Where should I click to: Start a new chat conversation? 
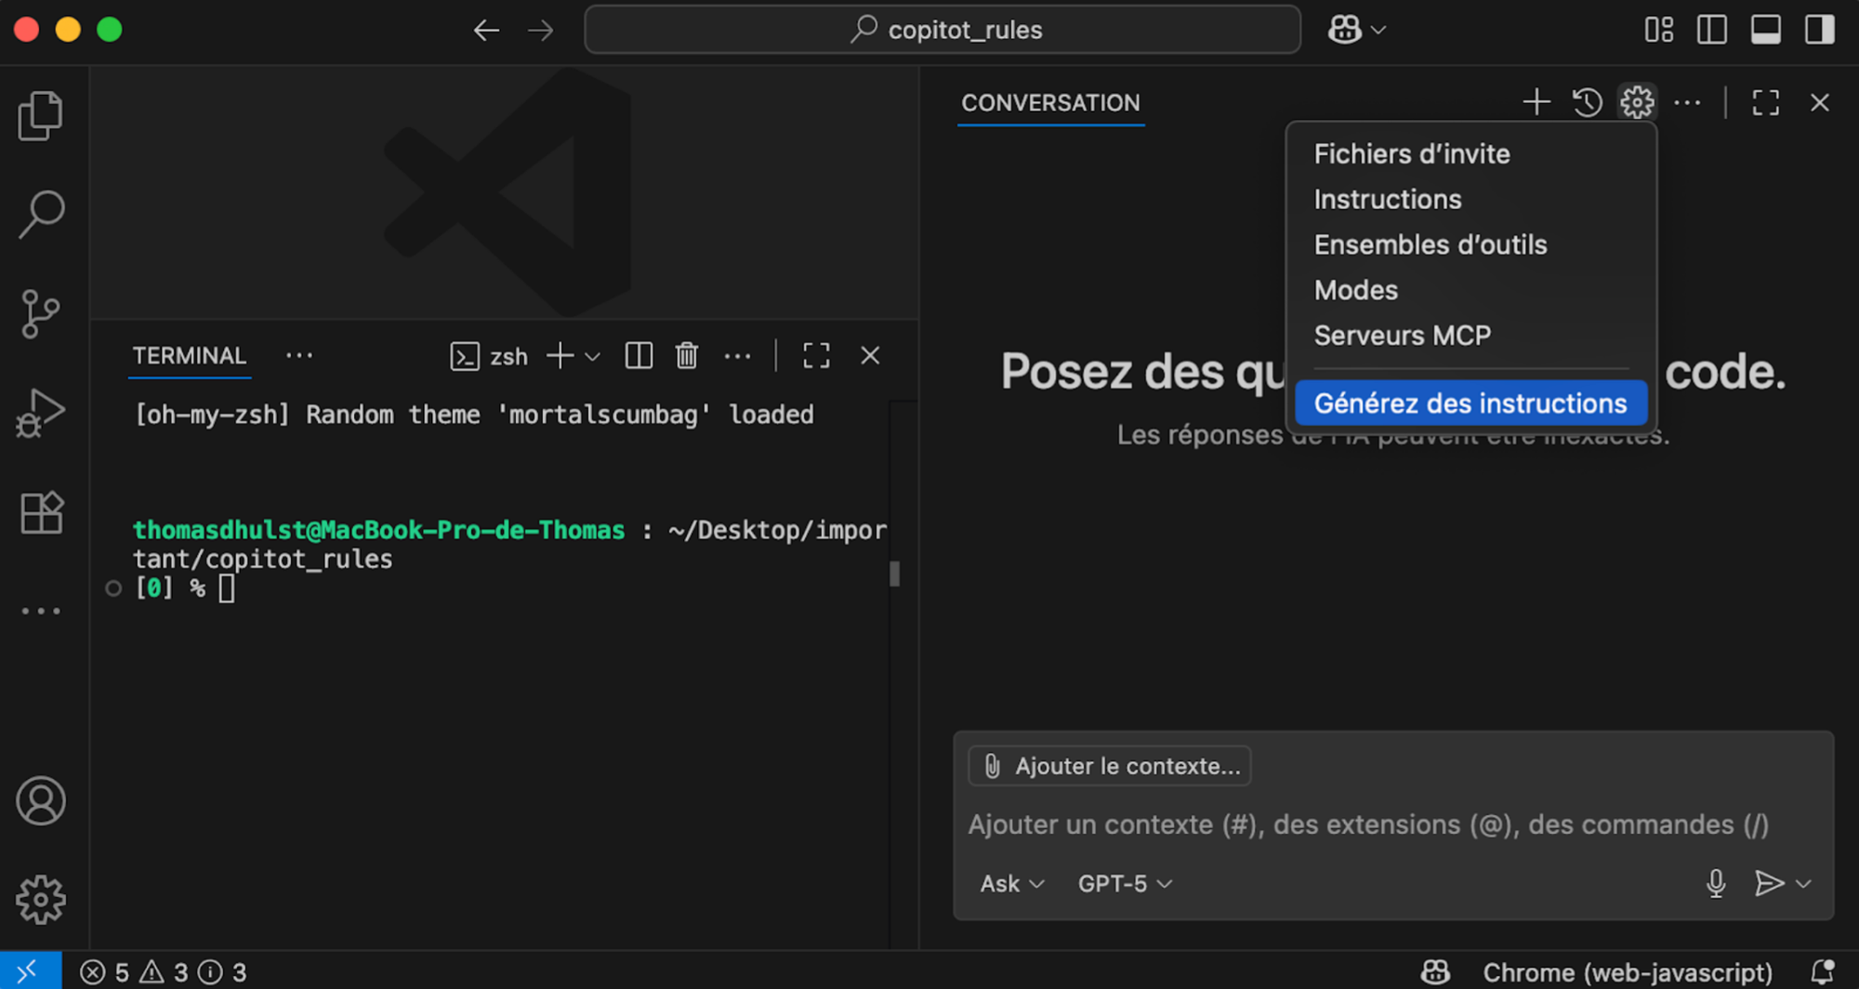click(x=1536, y=102)
